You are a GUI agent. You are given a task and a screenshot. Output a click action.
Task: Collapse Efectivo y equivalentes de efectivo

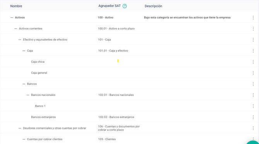pyautogui.click(x=20, y=40)
